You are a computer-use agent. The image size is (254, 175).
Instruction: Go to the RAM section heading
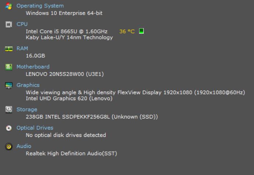tap(22, 48)
